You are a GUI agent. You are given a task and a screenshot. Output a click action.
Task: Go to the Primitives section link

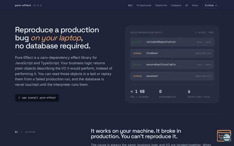pos(144,5)
